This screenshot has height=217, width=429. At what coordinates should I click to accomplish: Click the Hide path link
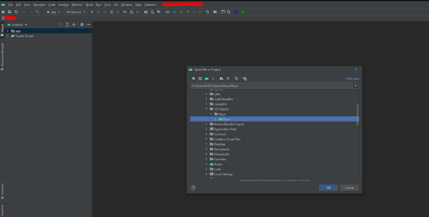352,79
